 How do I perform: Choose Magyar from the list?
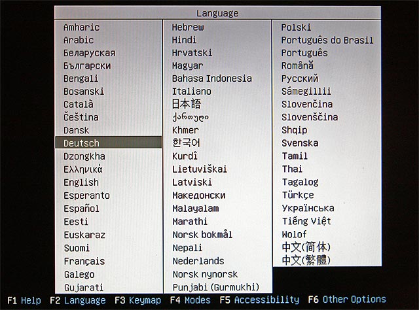188,66
